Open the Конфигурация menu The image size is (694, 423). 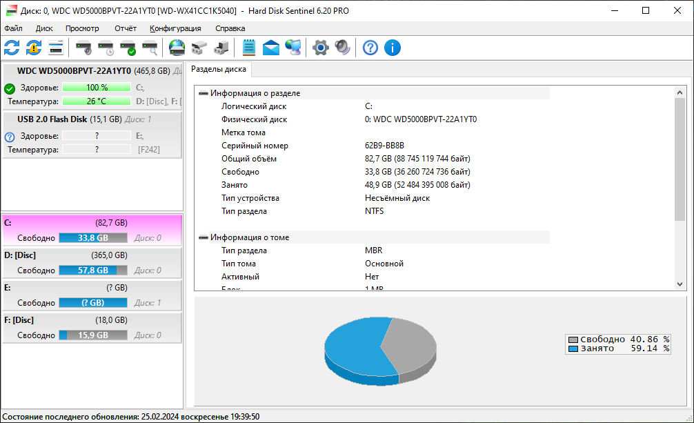pos(175,28)
